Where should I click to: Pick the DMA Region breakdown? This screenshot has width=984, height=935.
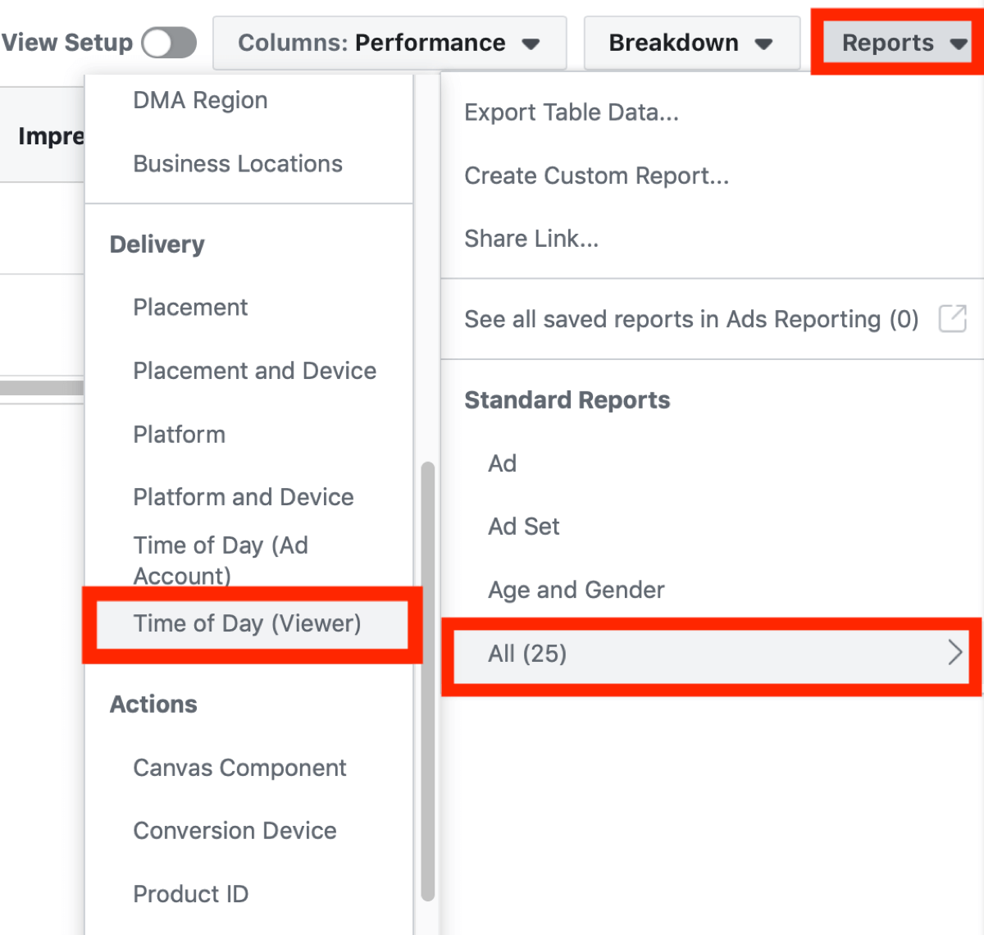pyautogui.click(x=200, y=100)
